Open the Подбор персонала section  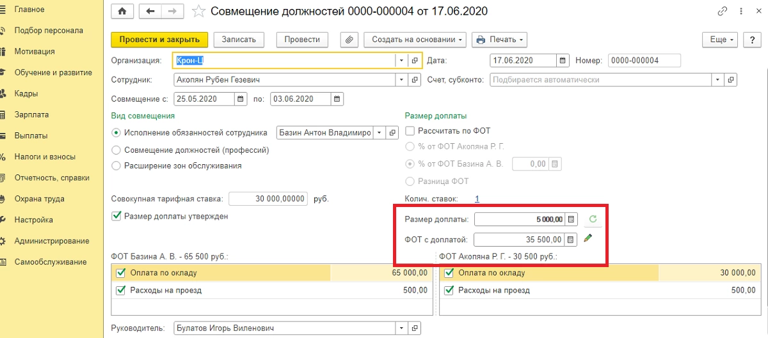tap(49, 30)
